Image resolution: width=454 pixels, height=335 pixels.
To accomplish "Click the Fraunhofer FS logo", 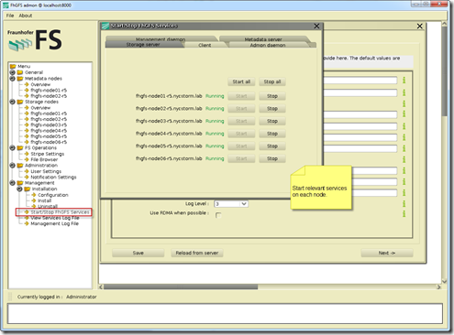I will click(x=35, y=39).
